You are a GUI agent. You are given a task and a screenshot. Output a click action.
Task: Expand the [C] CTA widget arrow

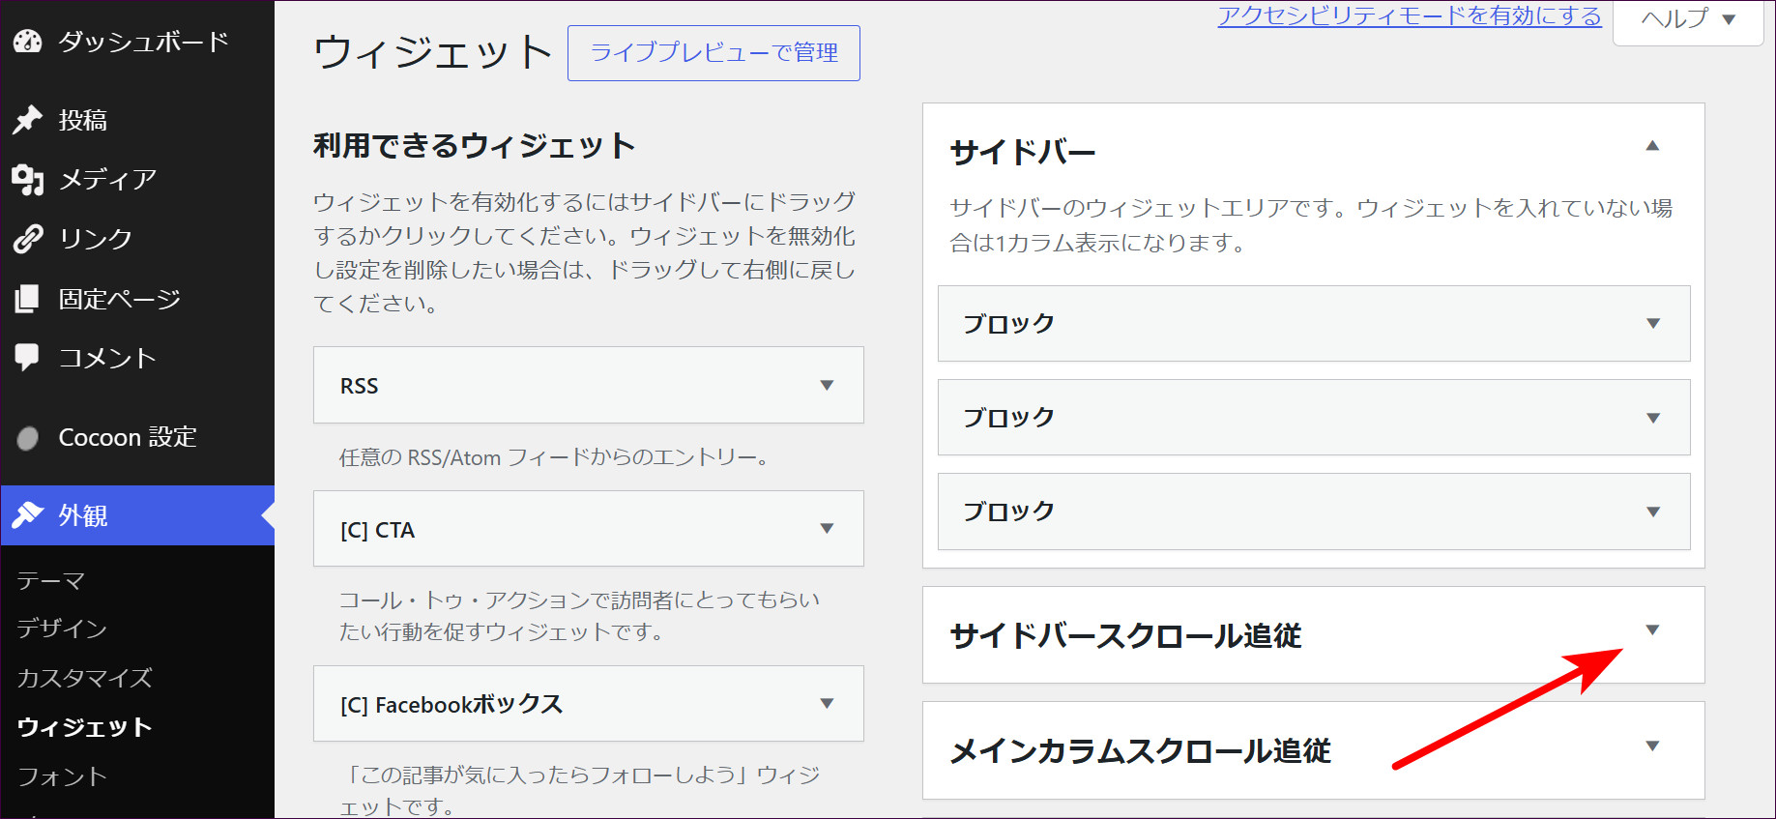(x=827, y=528)
